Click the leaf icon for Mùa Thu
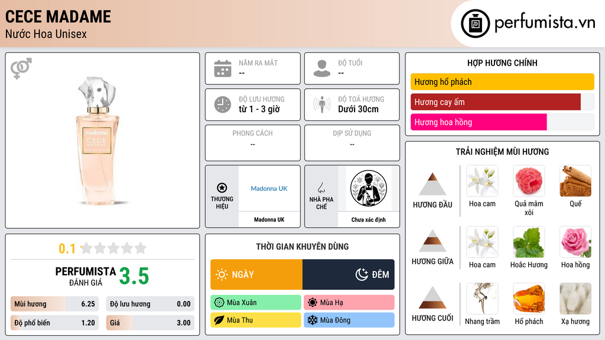 click(219, 320)
